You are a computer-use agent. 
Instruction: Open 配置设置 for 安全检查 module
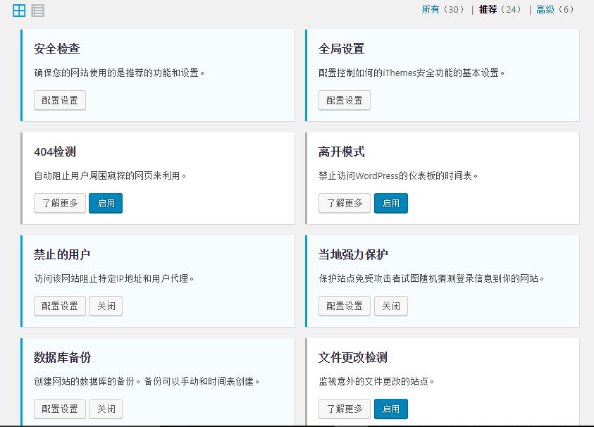59,100
